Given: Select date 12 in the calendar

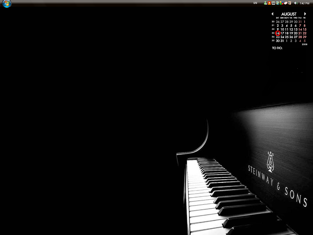Looking at the screenshot, I should [x=291, y=29].
